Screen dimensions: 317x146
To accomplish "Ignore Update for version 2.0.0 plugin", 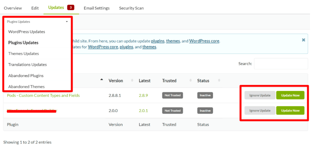I will [260, 110].
